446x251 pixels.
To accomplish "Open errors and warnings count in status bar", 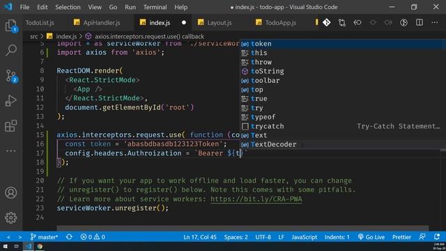I will (x=93, y=237).
